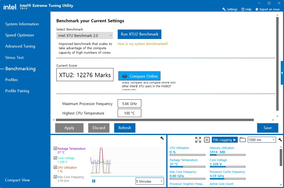The width and height of the screenshot is (284, 188).
Task: Refresh the current settings
Action: [125, 128]
